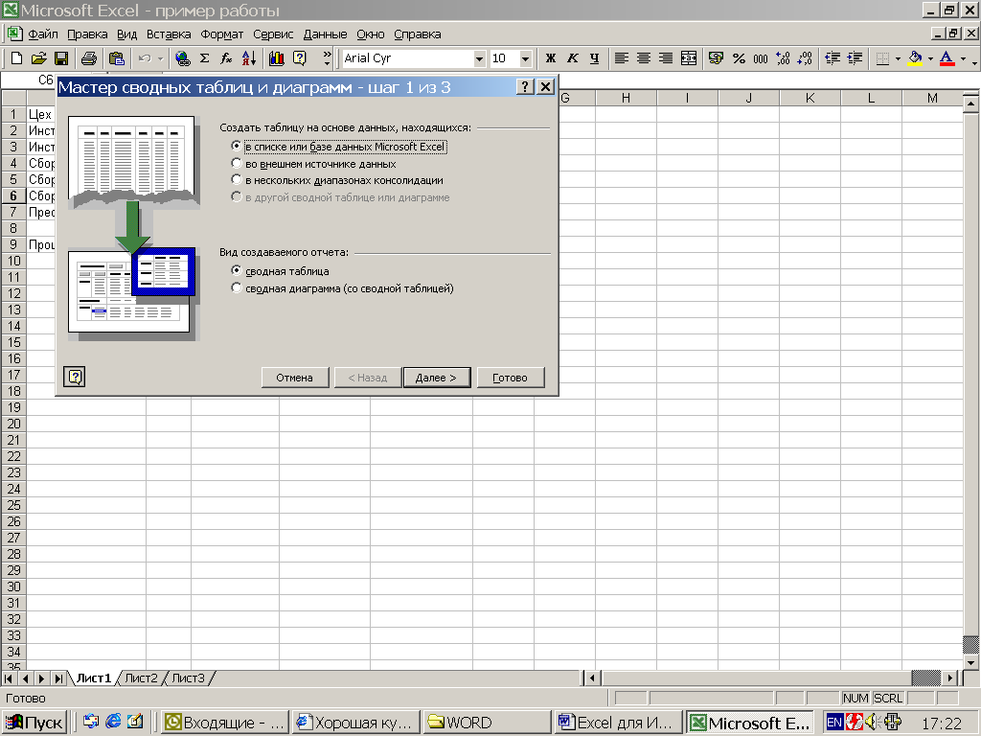The width and height of the screenshot is (981, 736).
Task: Click the Insert Hyperlink globe icon
Action: 183,58
